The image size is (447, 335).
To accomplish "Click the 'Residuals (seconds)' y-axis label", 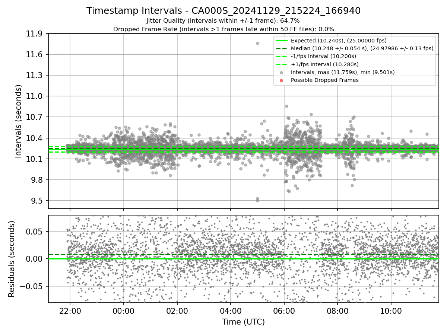I will (x=12, y=259).
